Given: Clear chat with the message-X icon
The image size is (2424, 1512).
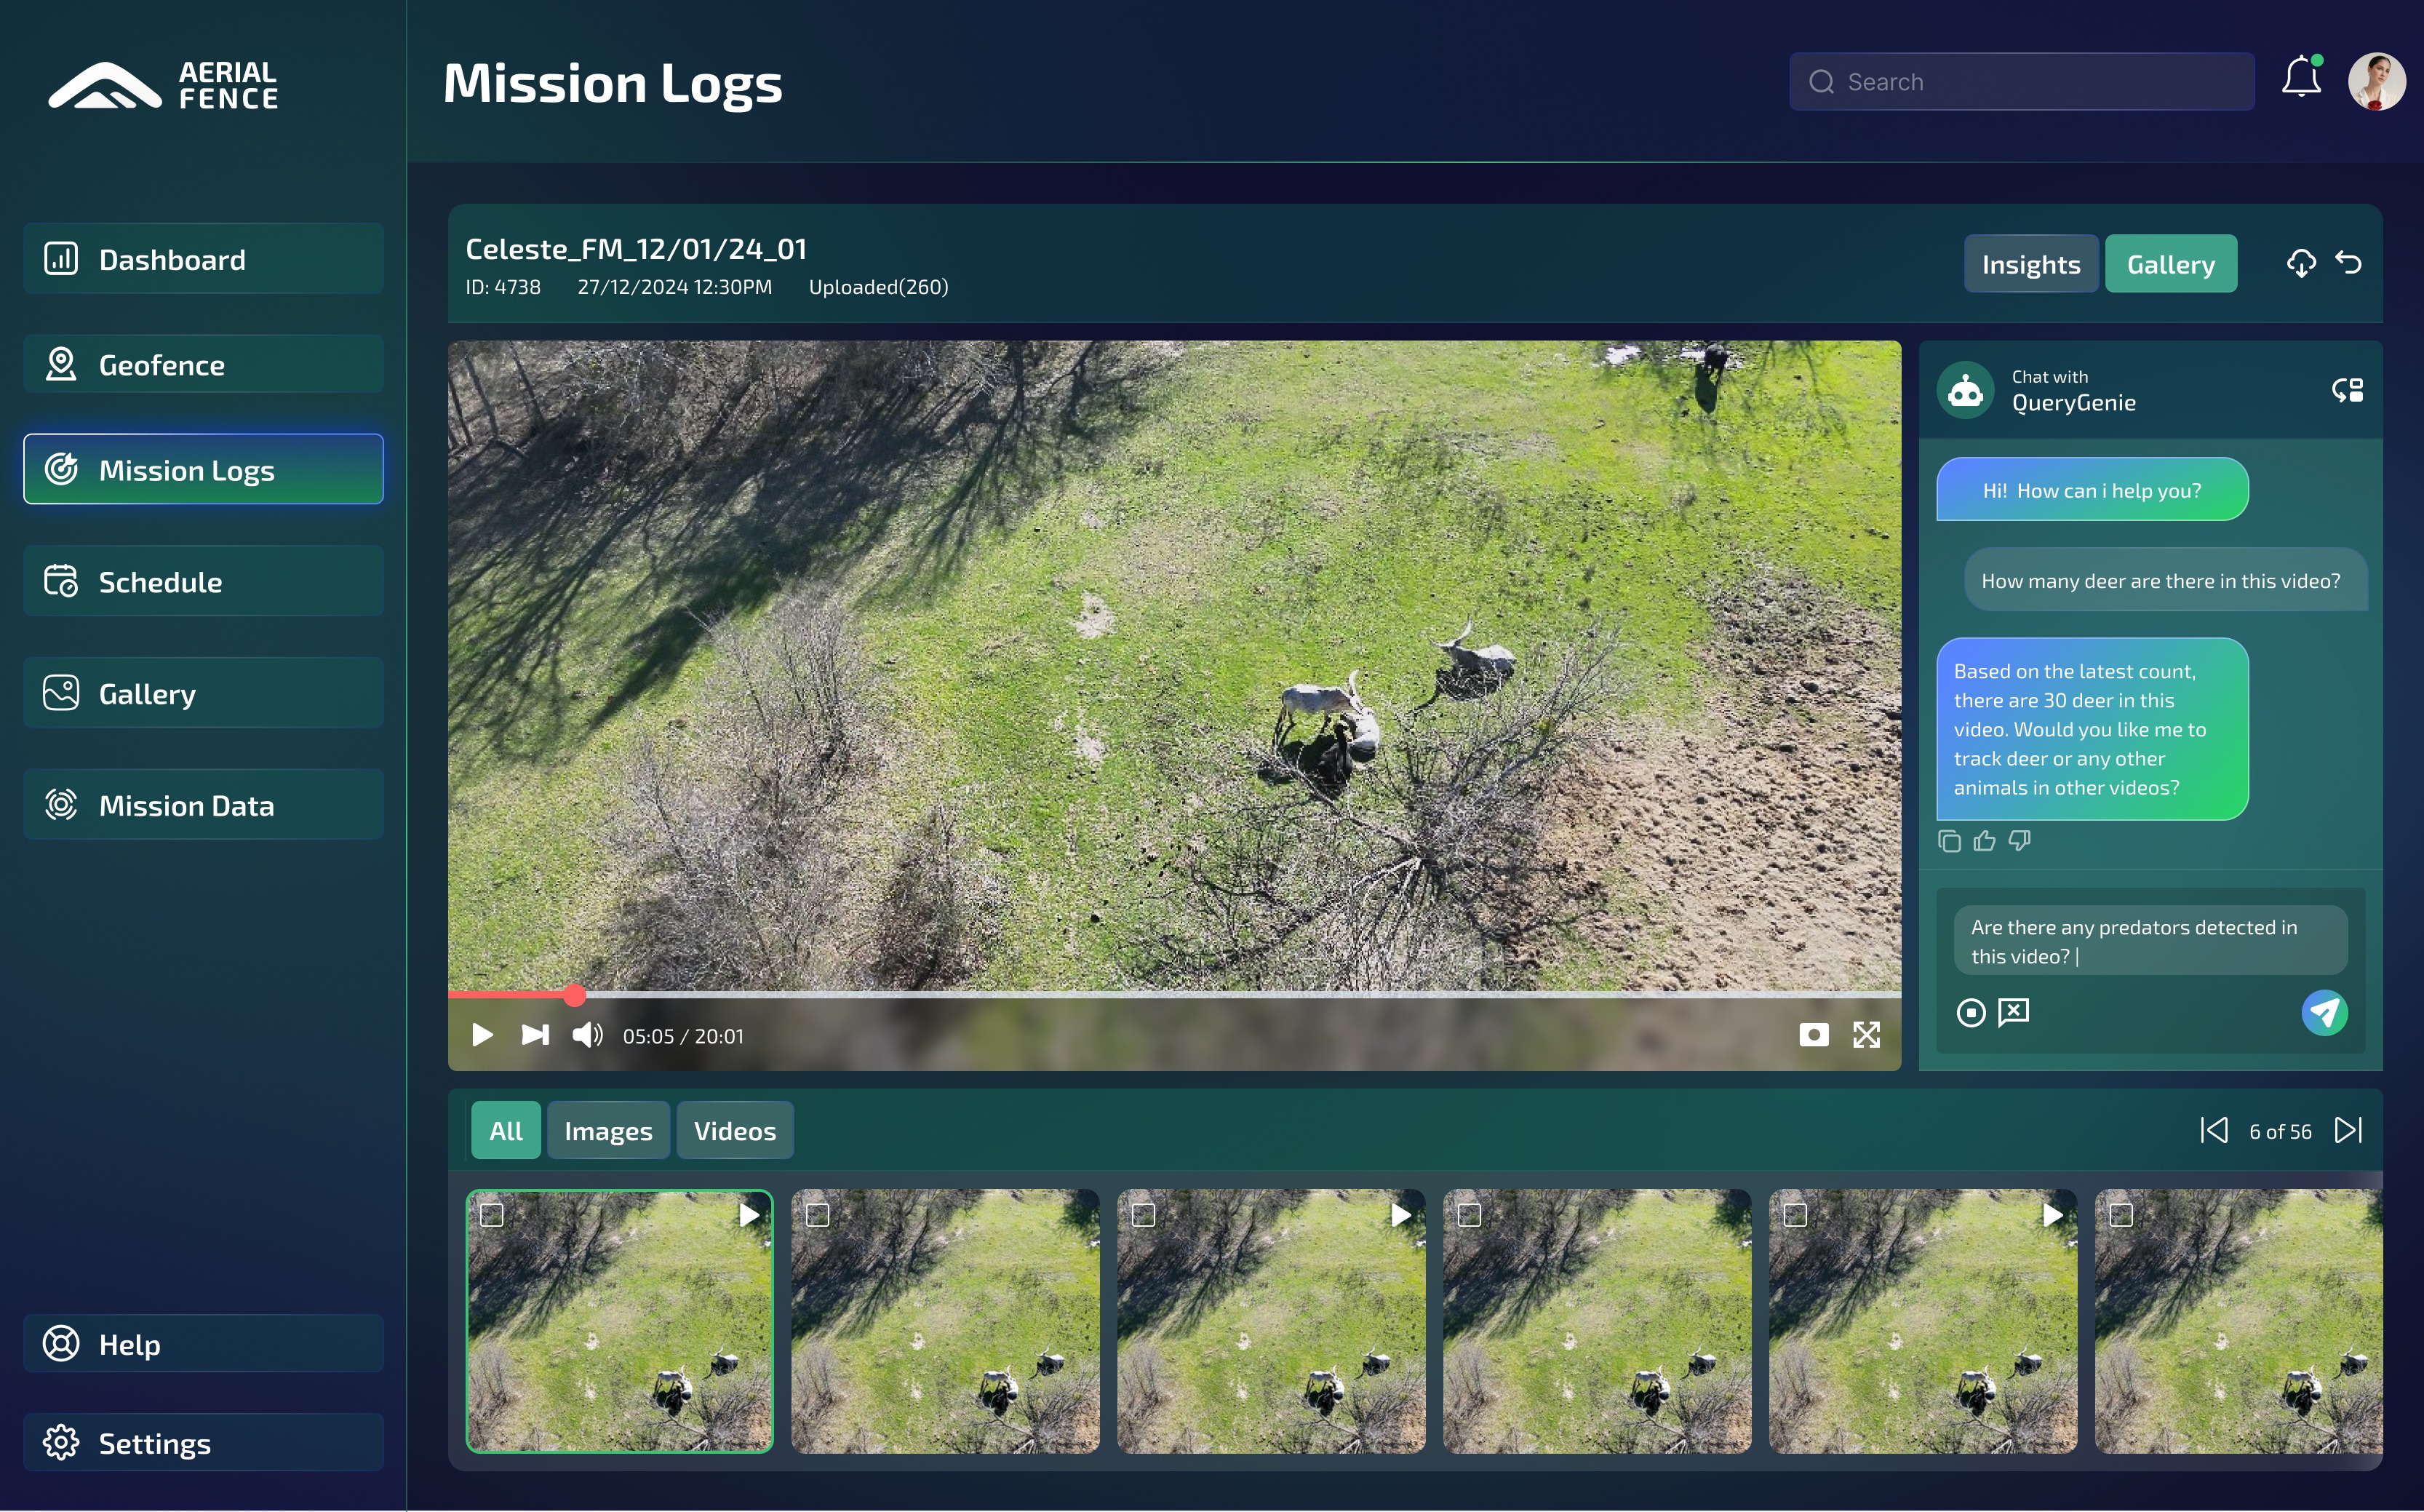Looking at the screenshot, I should [x=2013, y=1013].
